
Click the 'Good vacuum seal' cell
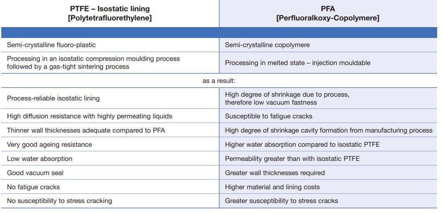tap(35, 173)
